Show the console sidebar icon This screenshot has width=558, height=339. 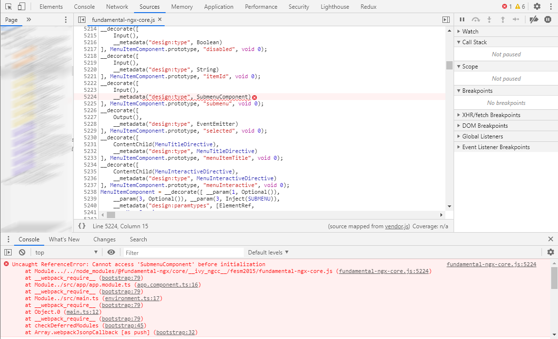pos(8,252)
